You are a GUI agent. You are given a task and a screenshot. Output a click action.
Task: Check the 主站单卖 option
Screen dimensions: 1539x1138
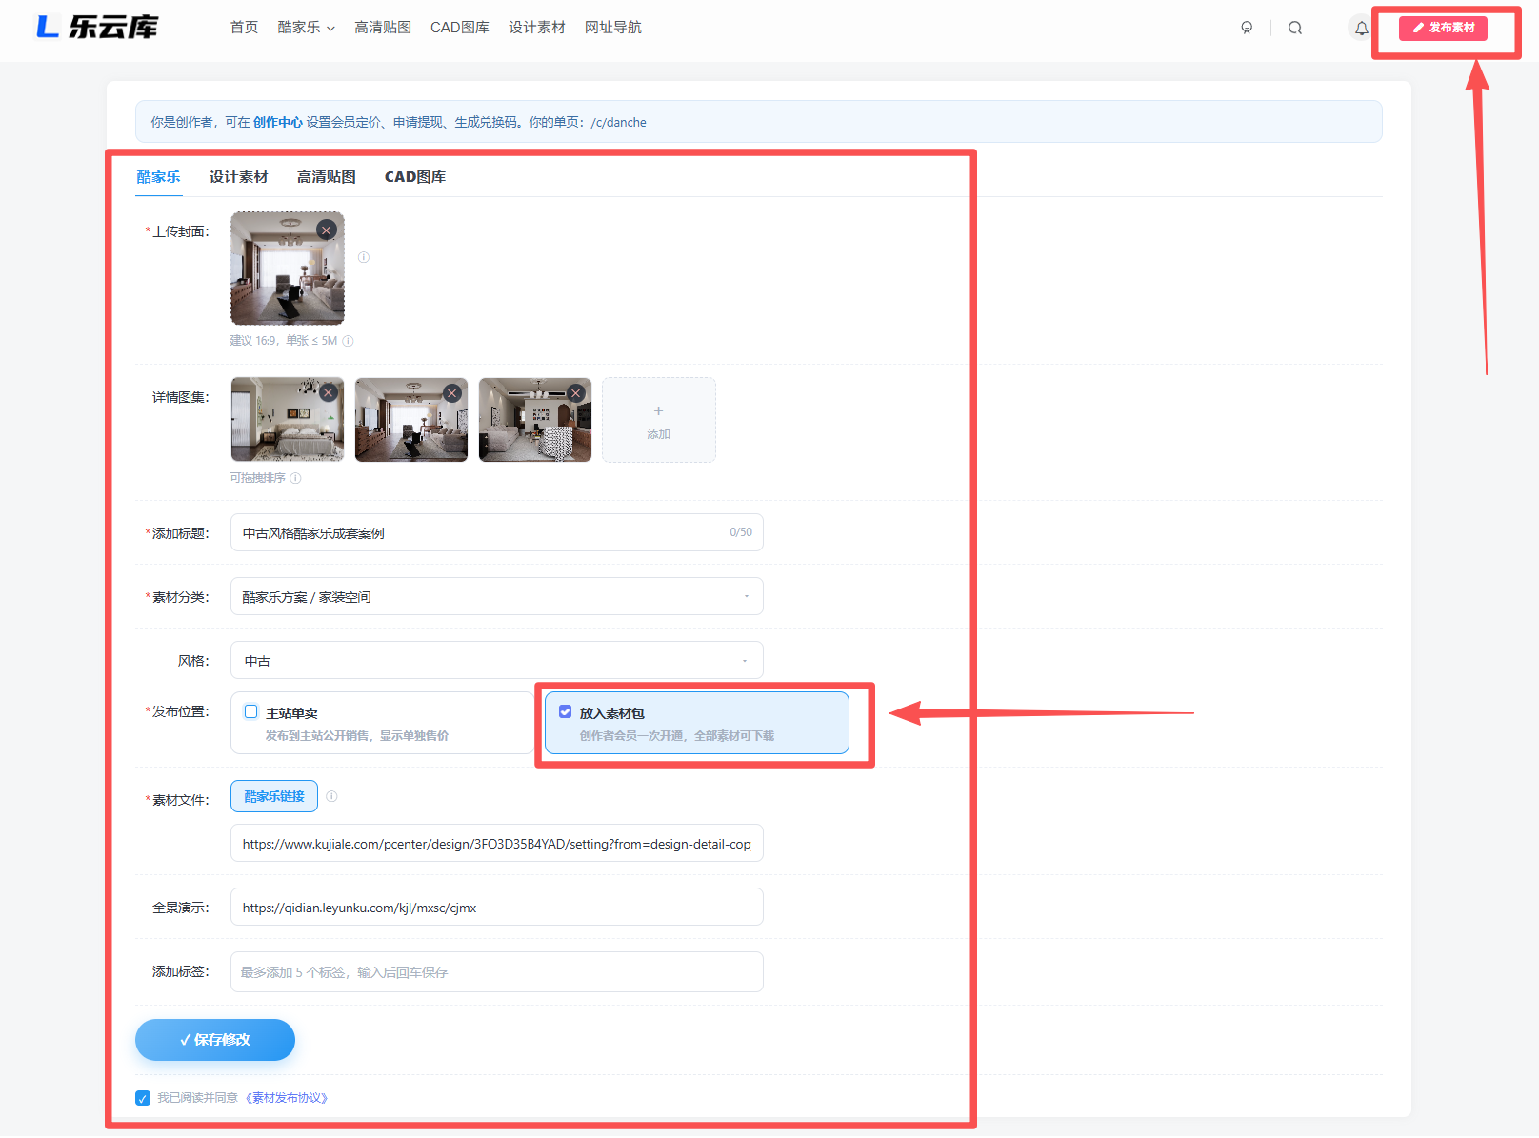251,711
